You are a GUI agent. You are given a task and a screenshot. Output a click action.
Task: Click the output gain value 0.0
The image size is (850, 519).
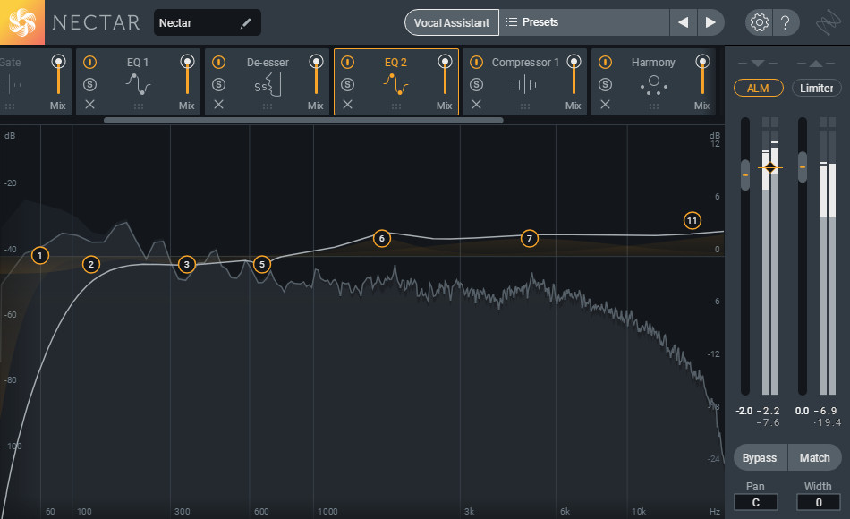click(803, 411)
